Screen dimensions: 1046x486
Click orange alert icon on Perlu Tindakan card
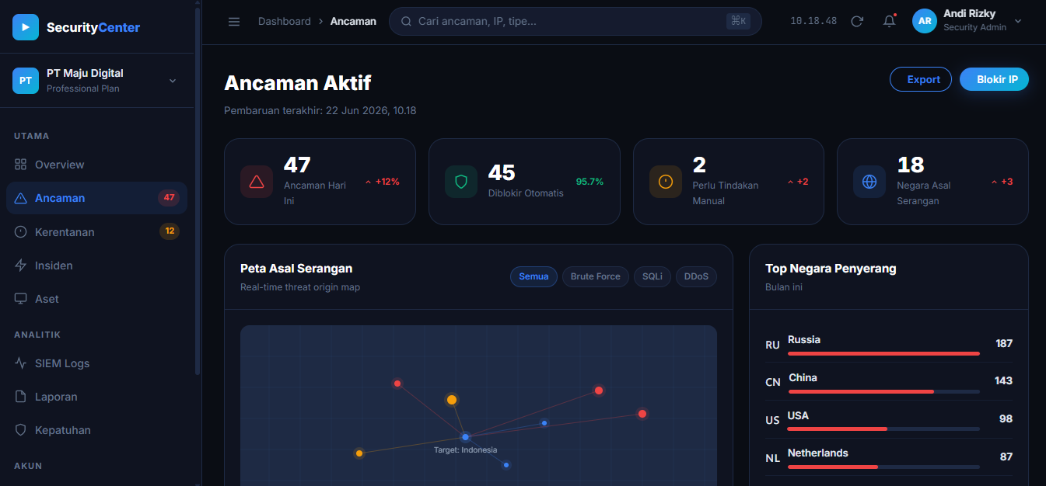(666, 182)
